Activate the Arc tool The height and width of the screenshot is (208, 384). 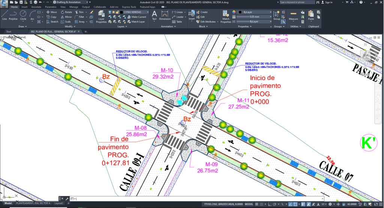pos(32,15)
